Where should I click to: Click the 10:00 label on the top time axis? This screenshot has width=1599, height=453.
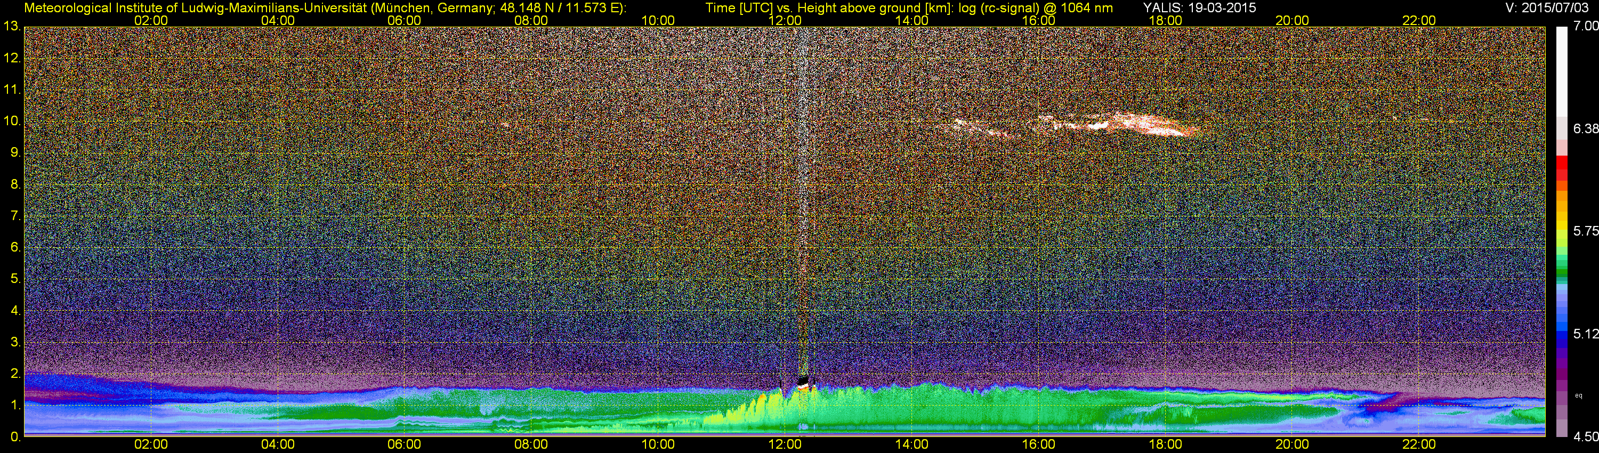[658, 20]
